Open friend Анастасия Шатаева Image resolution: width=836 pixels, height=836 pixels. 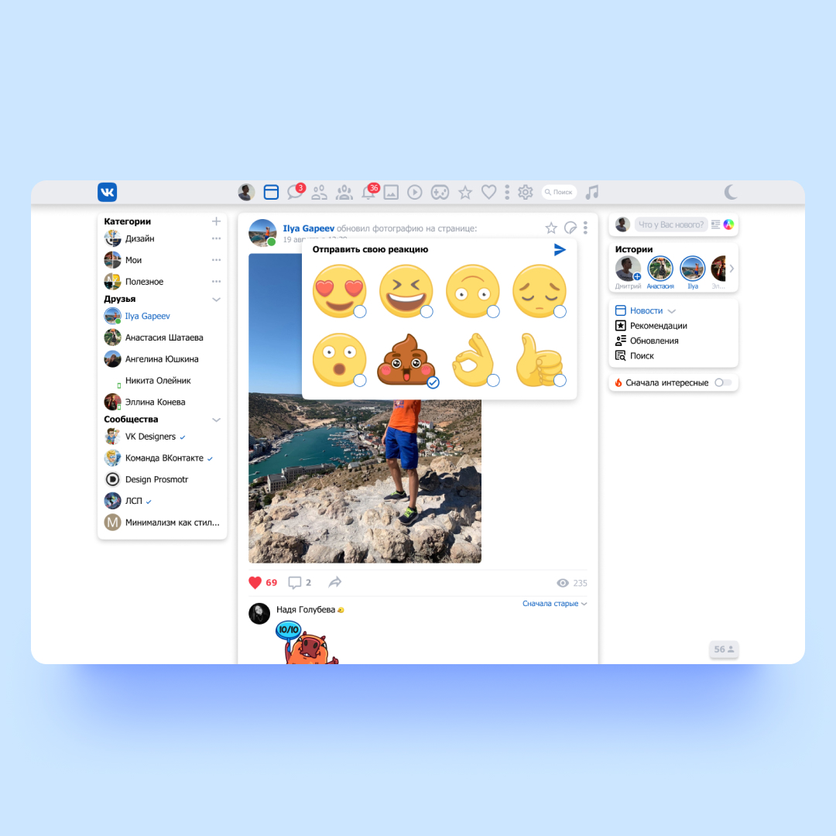153,337
